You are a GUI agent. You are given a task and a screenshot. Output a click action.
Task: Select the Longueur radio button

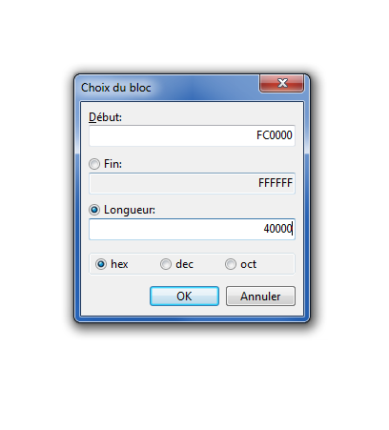coord(94,210)
